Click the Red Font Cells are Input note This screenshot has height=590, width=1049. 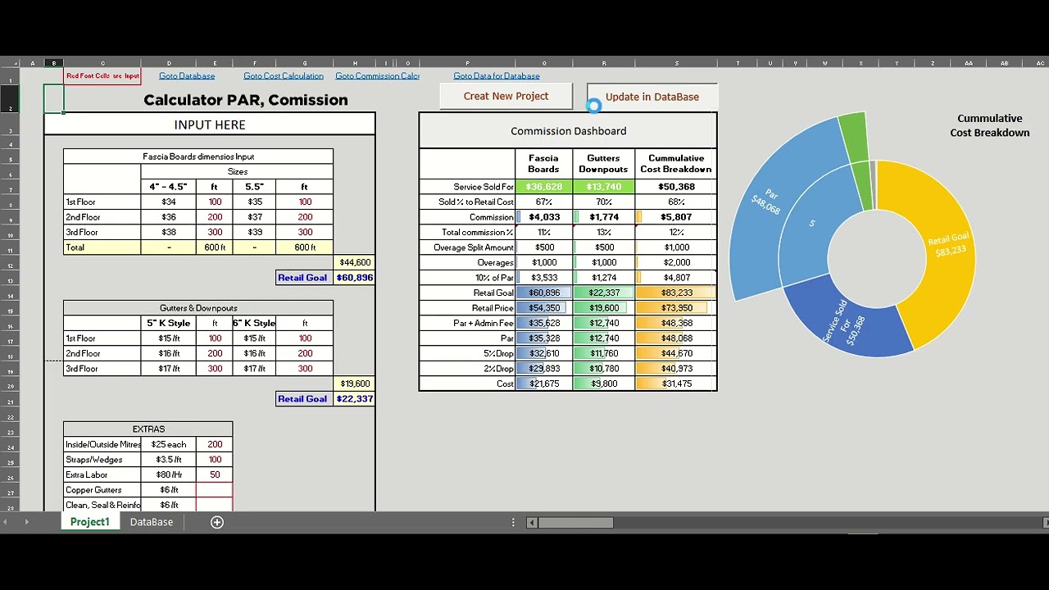point(102,75)
